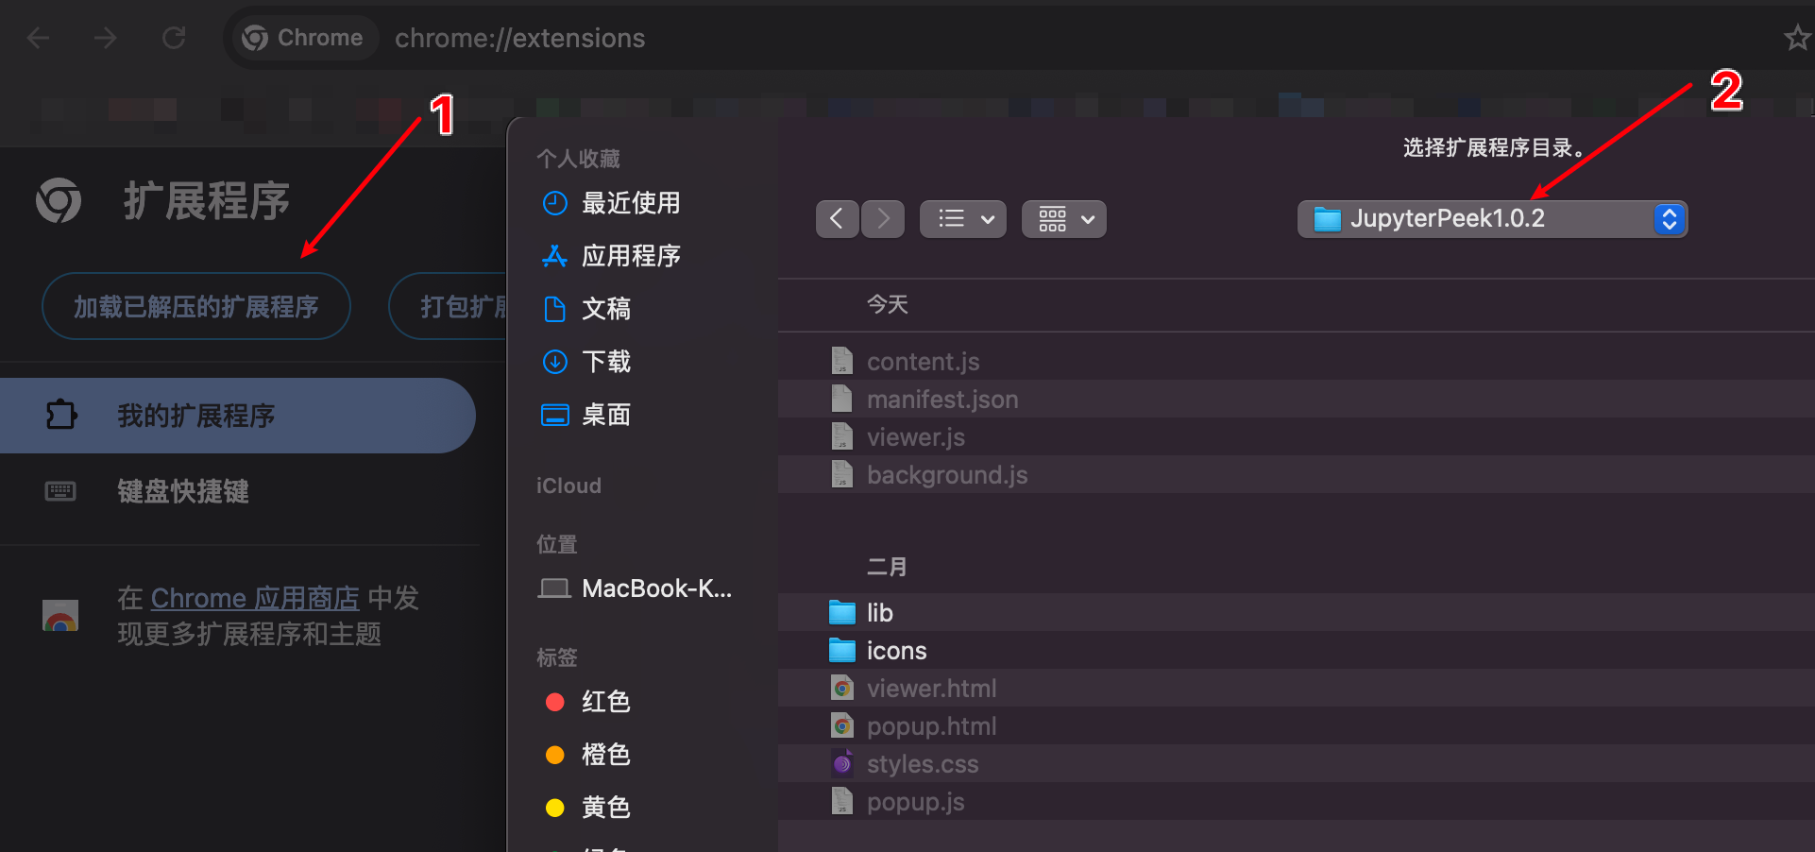Select 我的扩展程序 in sidebar

click(237, 416)
